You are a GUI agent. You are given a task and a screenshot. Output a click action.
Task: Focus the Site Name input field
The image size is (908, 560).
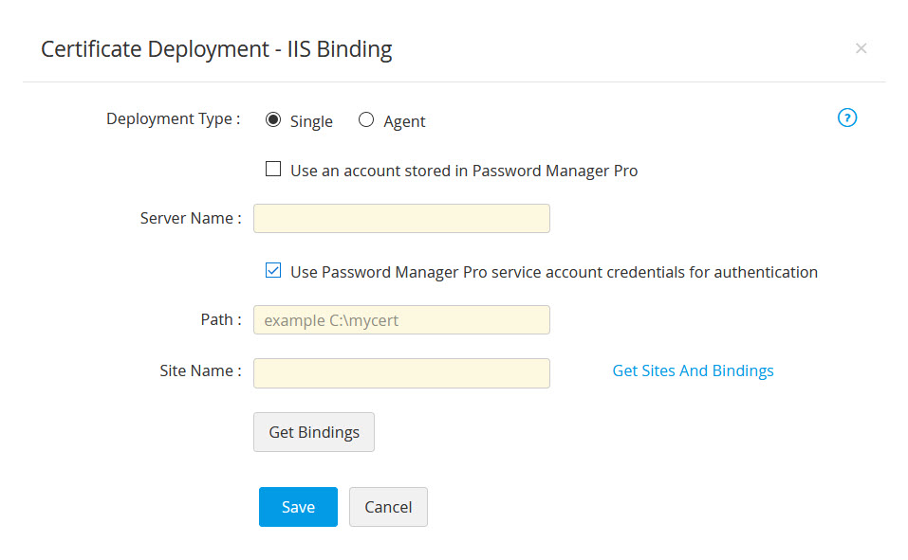pyautogui.click(x=401, y=372)
